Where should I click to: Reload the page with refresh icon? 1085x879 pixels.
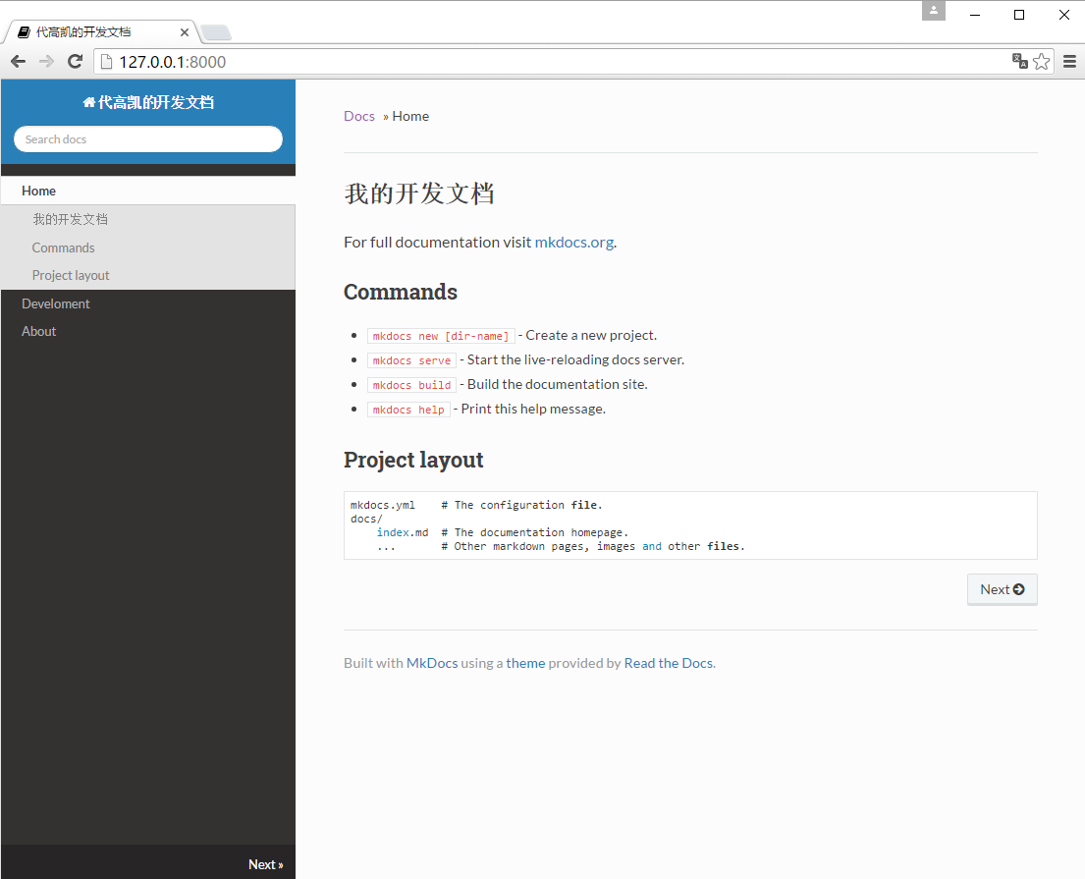75,62
